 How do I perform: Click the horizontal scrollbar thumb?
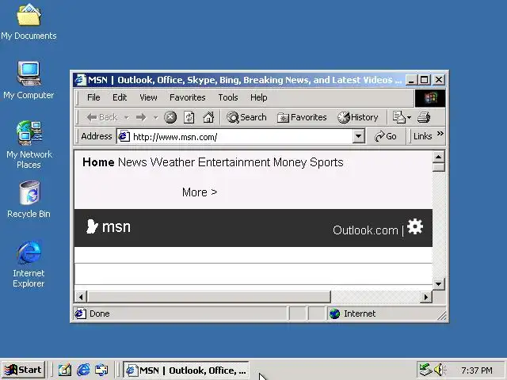pos(209,297)
